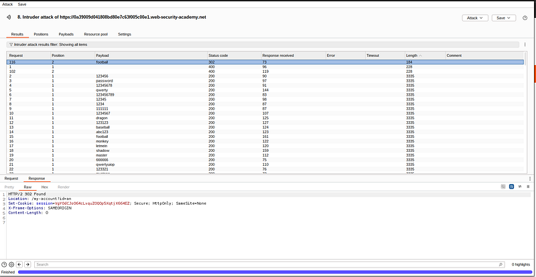Toggle the \n non-printable characters icon
The image size is (536, 277).
click(520, 187)
